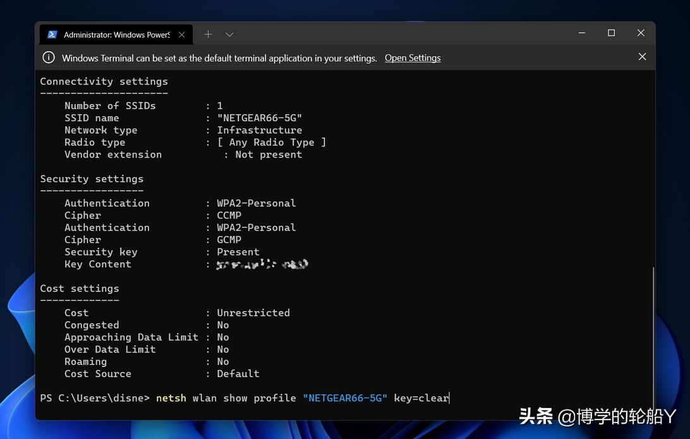Screen dimensions: 690x439
Task: Close the Windows Terminal window
Action: coord(641,33)
